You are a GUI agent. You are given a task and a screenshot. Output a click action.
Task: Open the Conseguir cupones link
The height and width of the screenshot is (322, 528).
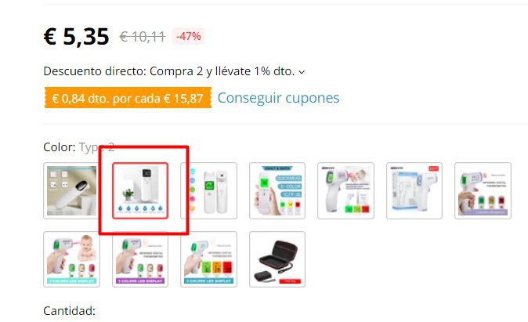(278, 98)
